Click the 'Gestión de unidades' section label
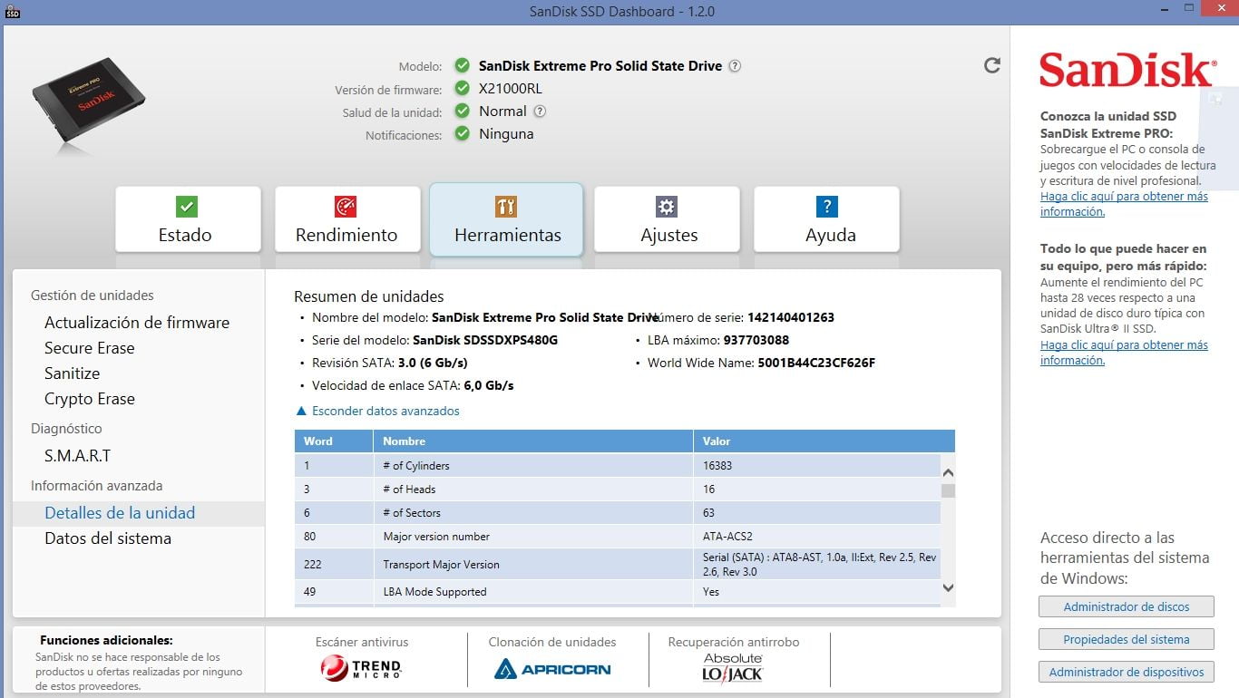The height and width of the screenshot is (698, 1239). pyautogui.click(x=93, y=296)
